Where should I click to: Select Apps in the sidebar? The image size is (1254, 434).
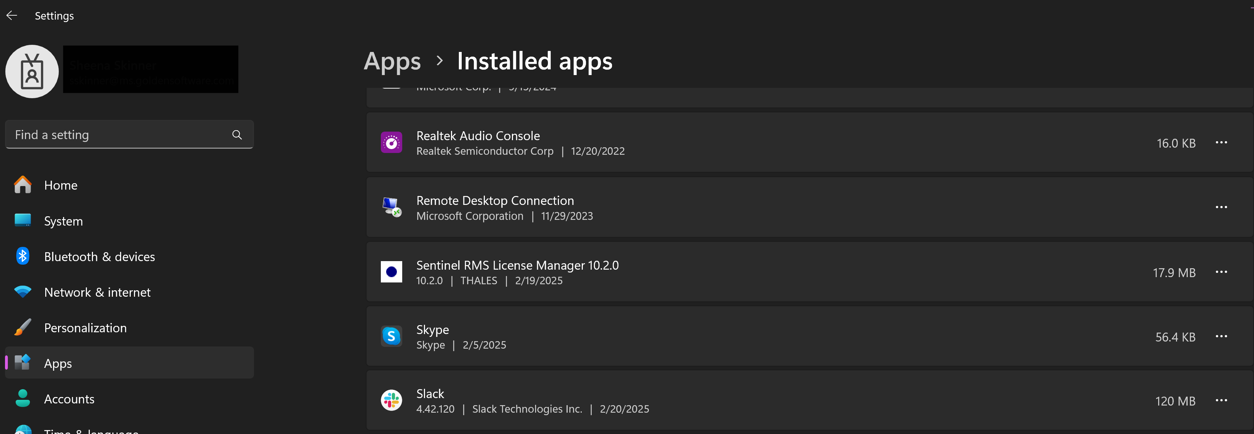(129, 363)
